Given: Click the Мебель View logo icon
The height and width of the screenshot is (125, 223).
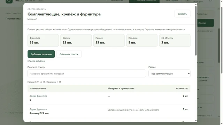Looking at the screenshot, I should (9, 1).
